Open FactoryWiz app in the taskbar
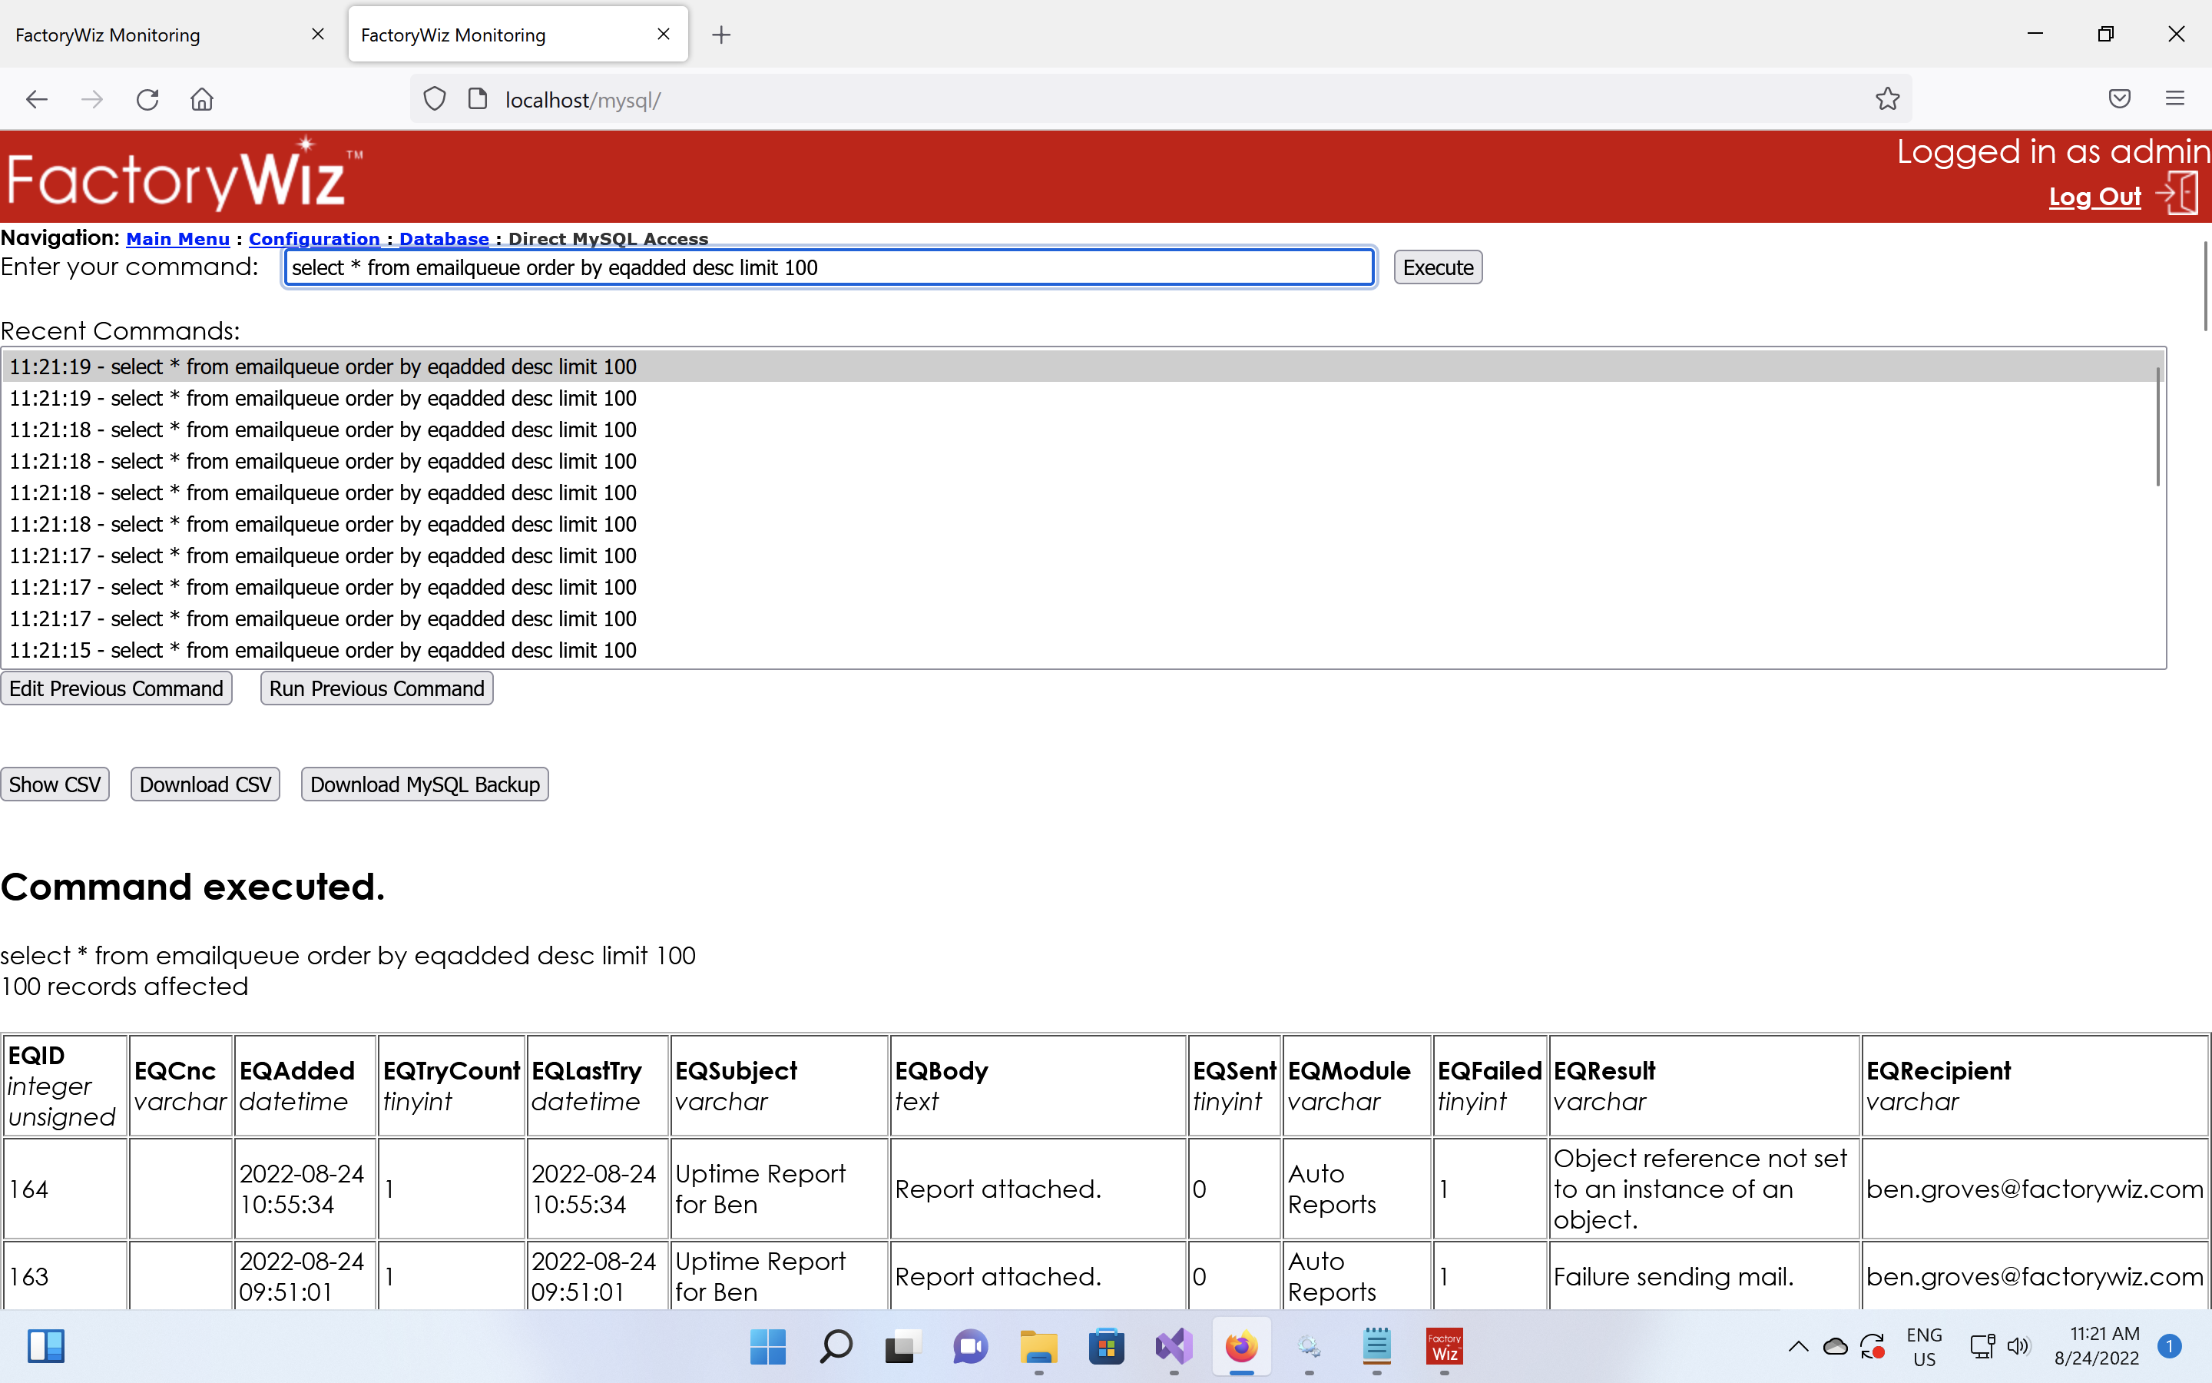The height and width of the screenshot is (1383, 2212). click(x=1444, y=1346)
